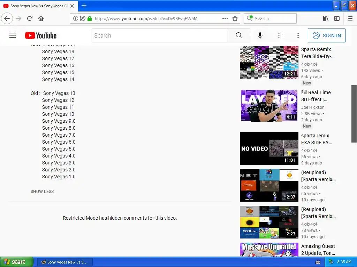Open a new tab with plus button
The width and height of the screenshot is (357, 267).
pyautogui.click(x=84, y=6)
